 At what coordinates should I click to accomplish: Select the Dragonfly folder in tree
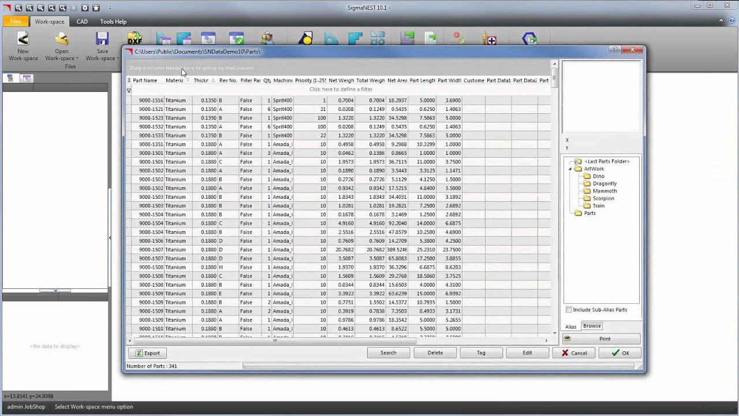[604, 184]
